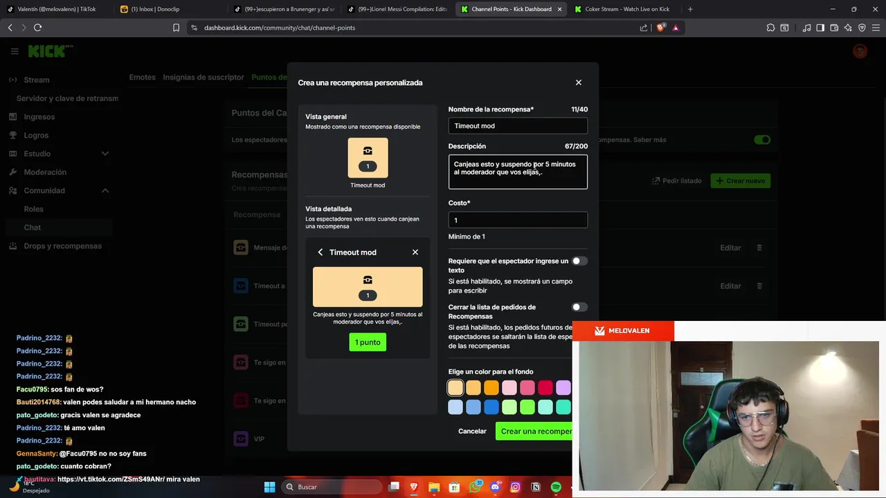
Task: Select the lavender purple background color
Action: (563, 387)
